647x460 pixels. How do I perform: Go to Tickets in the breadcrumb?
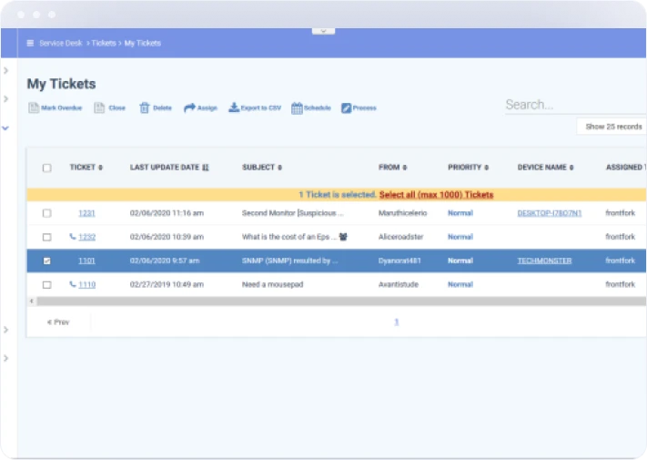[103, 43]
